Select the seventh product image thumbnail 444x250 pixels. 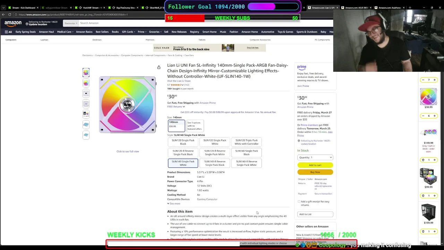click(86, 135)
